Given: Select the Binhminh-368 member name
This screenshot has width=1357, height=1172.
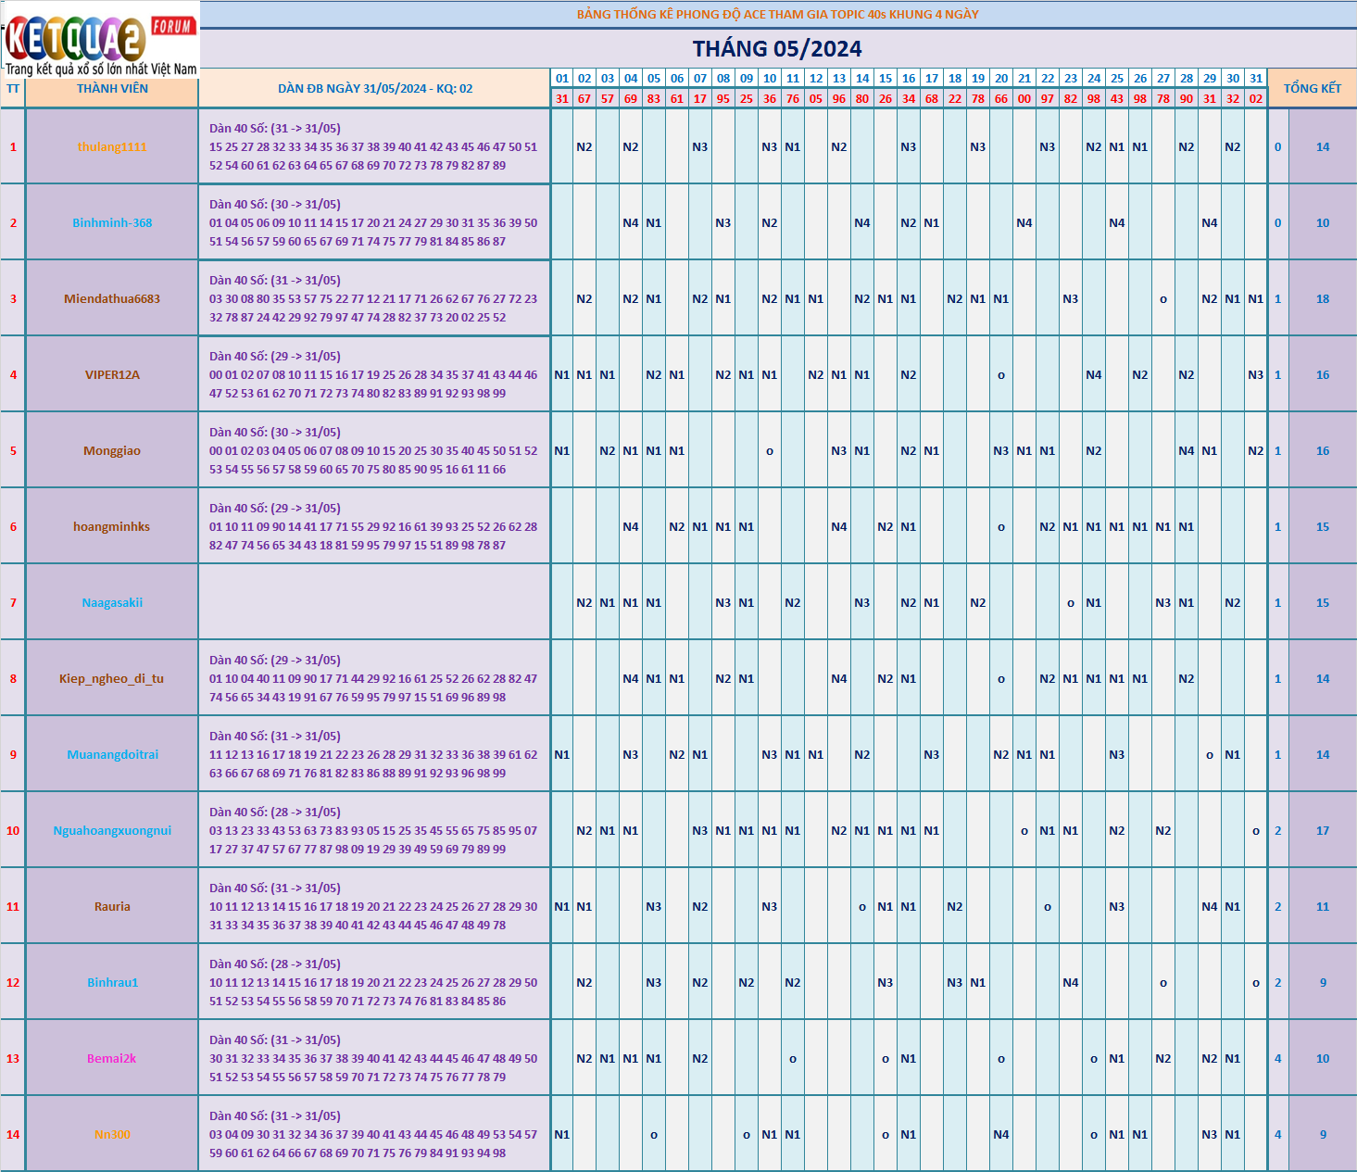Looking at the screenshot, I should coord(112,223).
